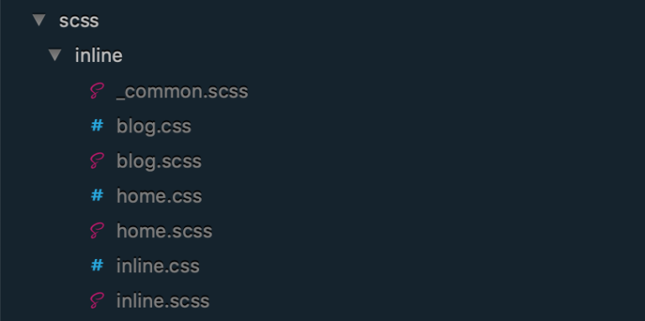Click the CSS hash icon for home.css

pos(97,196)
